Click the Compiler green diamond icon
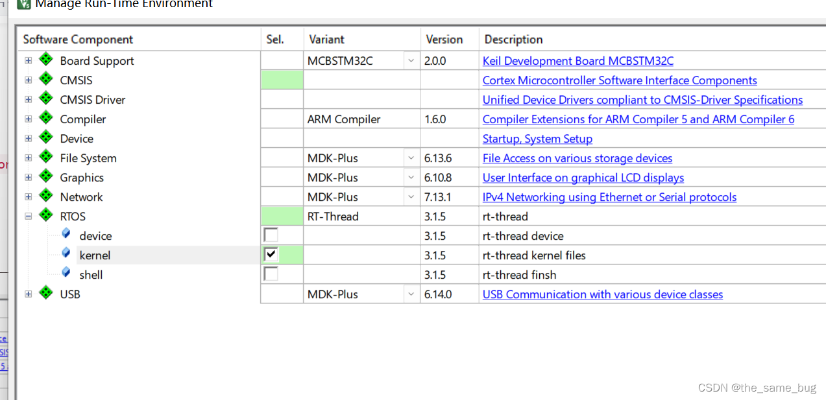The width and height of the screenshot is (826, 400). pyautogui.click(x=45, y=118)
